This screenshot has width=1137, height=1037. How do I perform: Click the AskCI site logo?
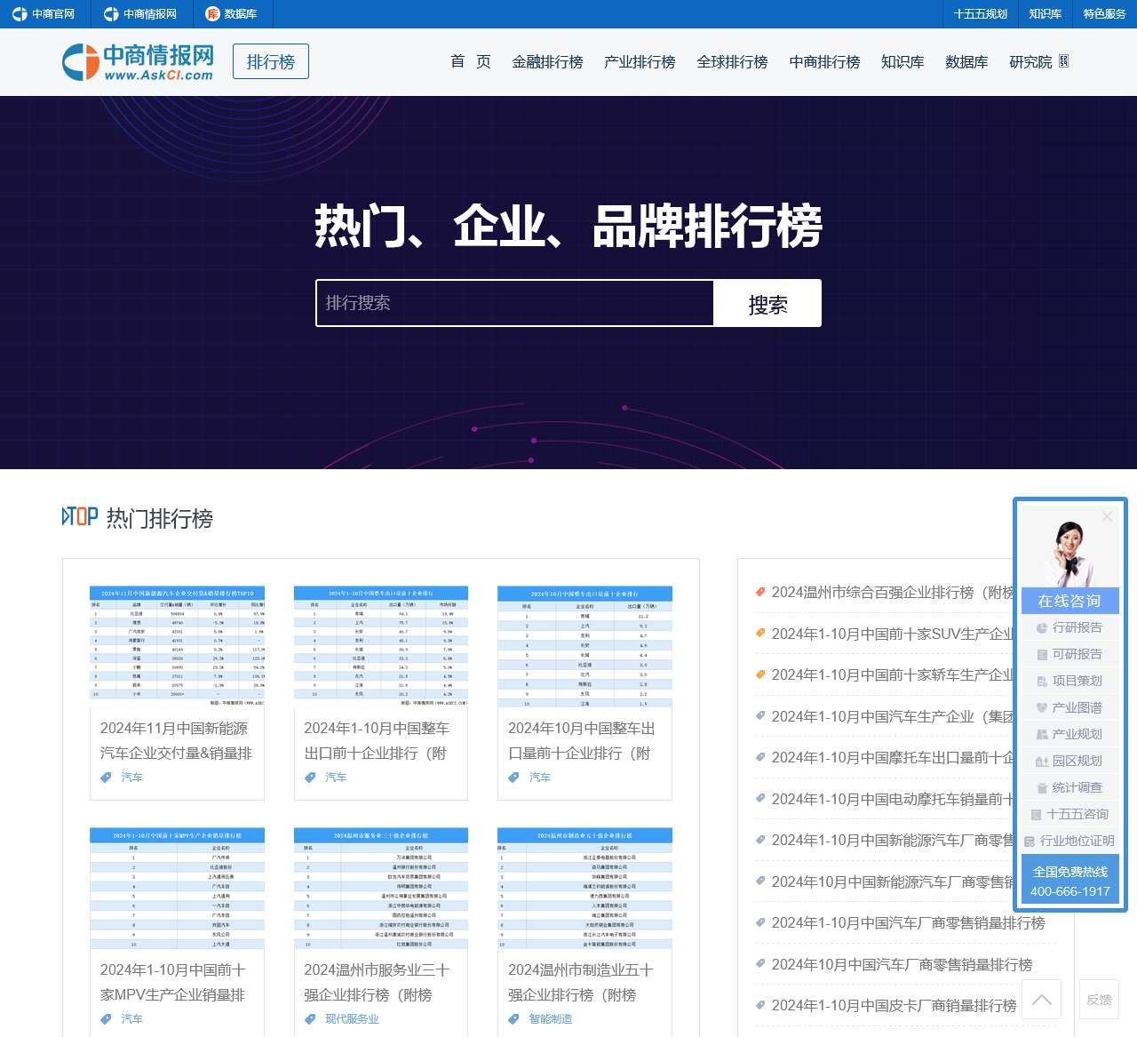point(138,62)
